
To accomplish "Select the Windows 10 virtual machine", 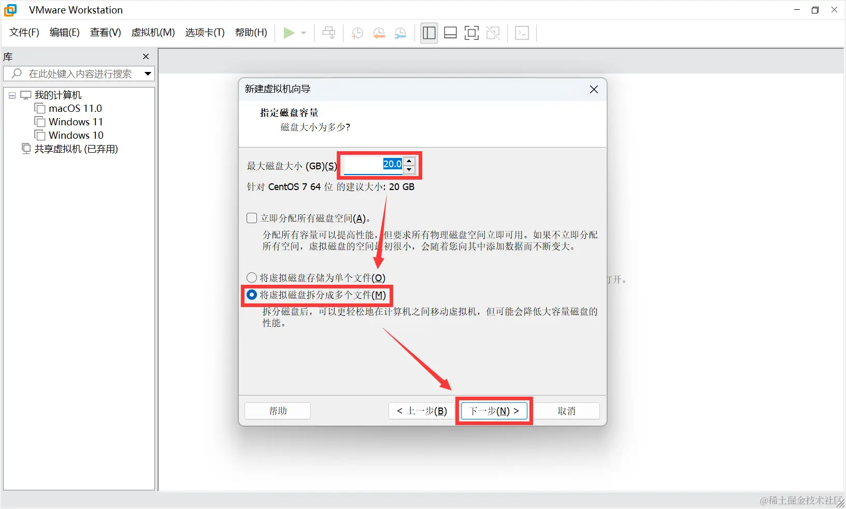I will (x=76, y=135).
